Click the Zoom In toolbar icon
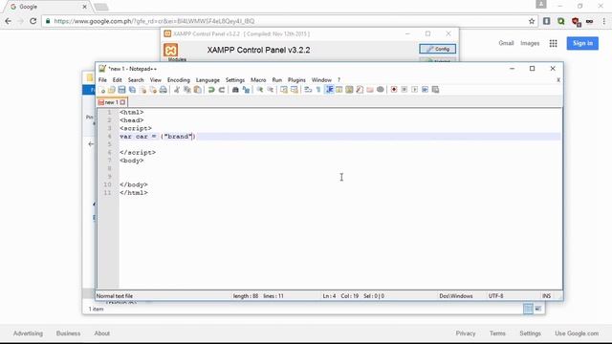This screenshot has height=344, width=612. (x=259, y=90)
